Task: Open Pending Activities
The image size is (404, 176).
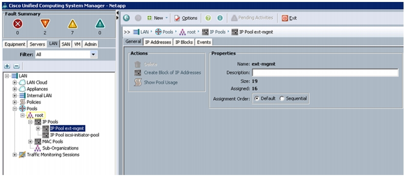Action: 252,18
